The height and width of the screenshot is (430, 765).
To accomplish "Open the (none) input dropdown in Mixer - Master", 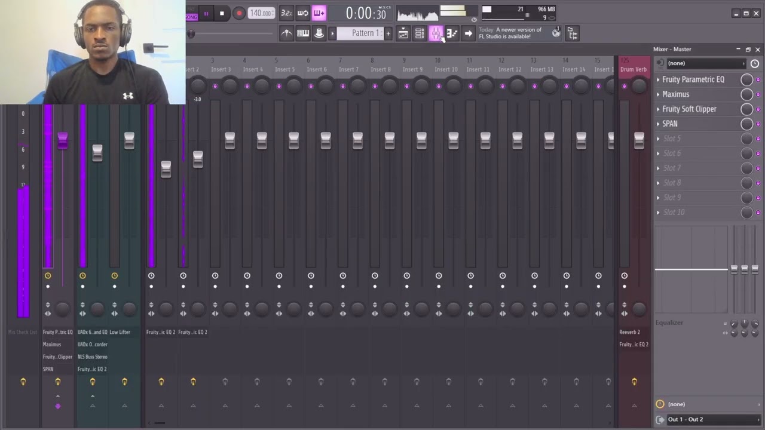I will pos(706,63).
